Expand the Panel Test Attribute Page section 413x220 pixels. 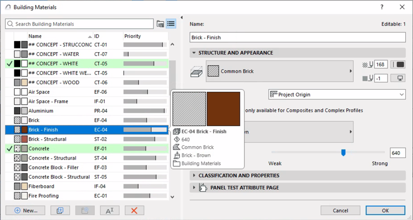click(x=194, y=187)
